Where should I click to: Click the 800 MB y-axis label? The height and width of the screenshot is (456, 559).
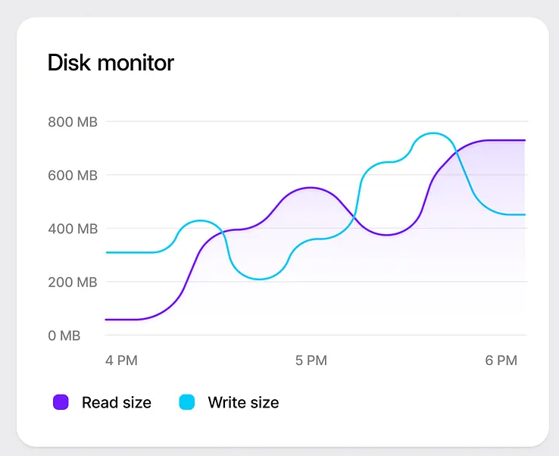click(73, 121)
